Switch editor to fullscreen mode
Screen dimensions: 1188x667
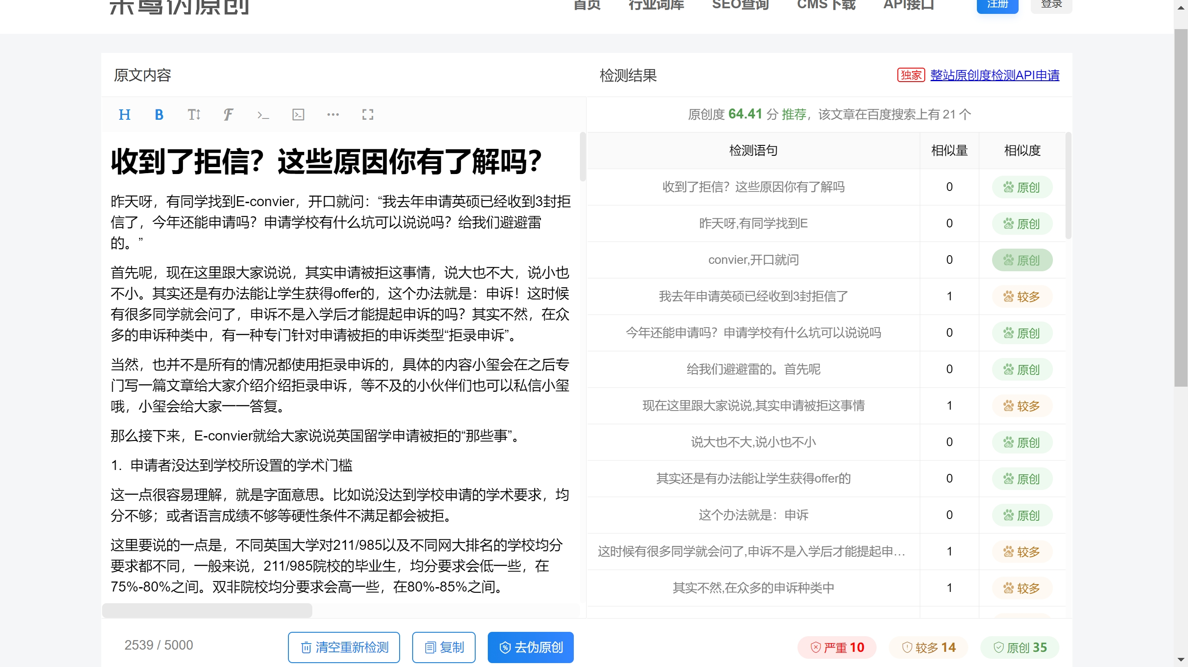click(x=367, y=114)
